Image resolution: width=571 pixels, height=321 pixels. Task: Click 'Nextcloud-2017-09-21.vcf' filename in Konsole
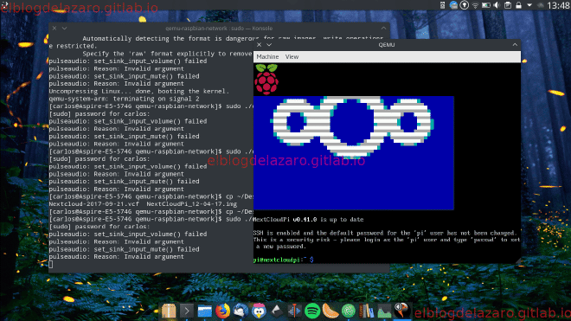click(94, 204)
